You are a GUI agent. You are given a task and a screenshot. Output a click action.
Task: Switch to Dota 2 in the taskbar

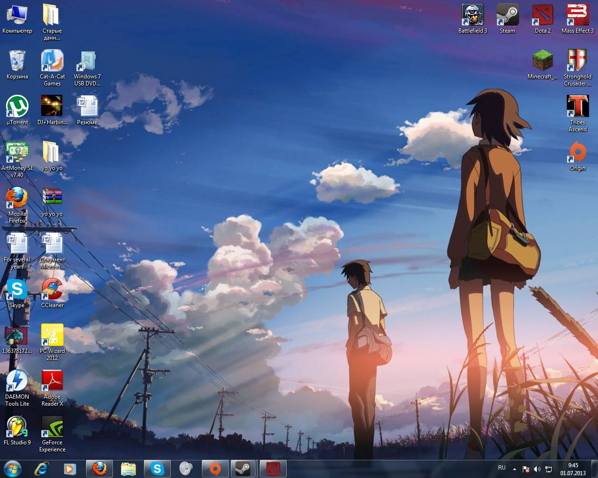pos(273,469)
